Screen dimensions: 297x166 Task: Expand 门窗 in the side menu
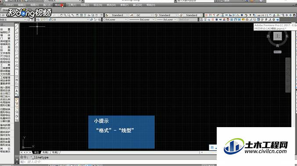click(x=5, y=38)
